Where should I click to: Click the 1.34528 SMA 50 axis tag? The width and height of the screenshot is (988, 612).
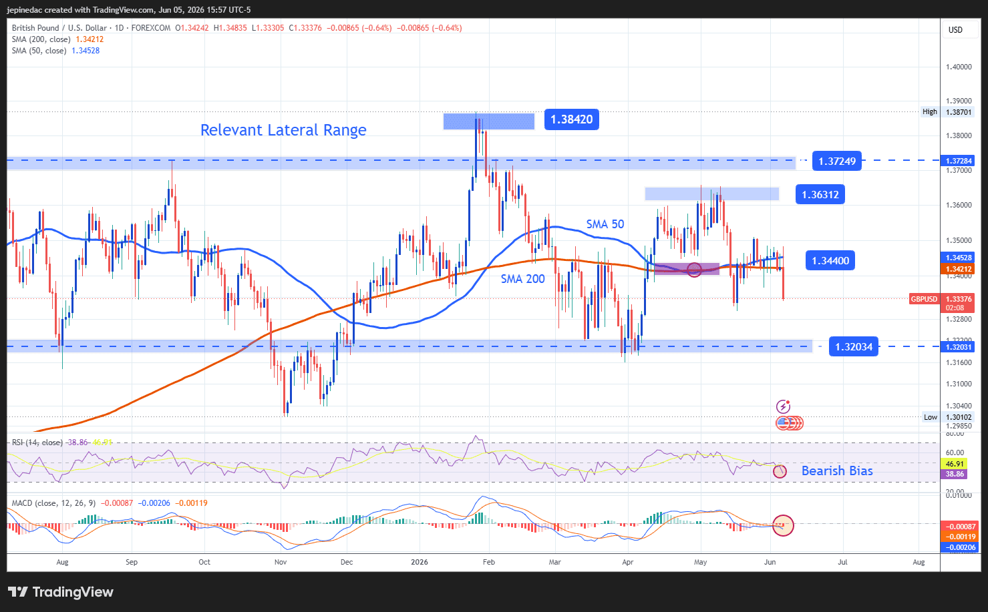pos(958,258)
